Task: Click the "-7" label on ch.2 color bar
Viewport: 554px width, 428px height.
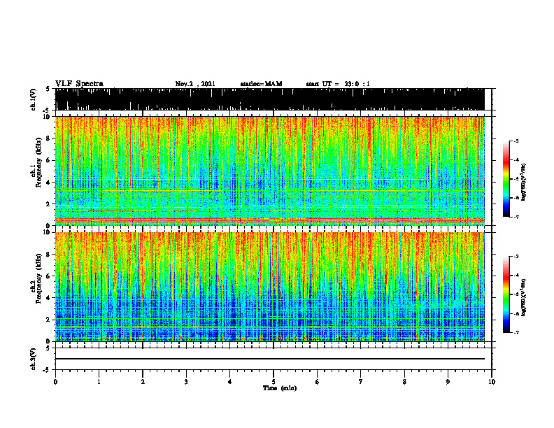Action: coord(516,332)
